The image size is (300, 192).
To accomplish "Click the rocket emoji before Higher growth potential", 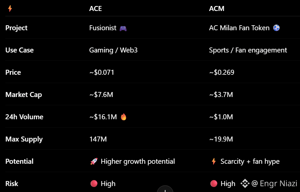I will pos(94,161).
